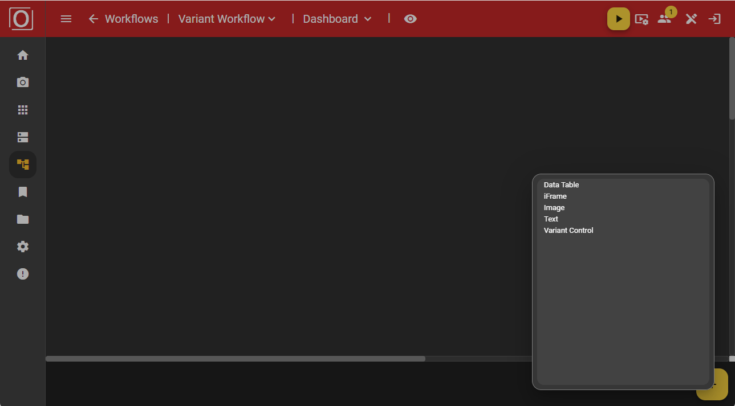Click the tools icon in the top bar
The image size is (735, 406).
[x=691, y=19]
